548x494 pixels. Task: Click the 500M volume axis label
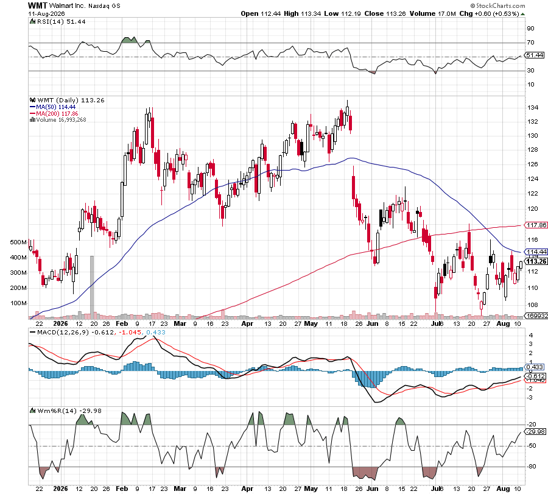pos(18,242)
